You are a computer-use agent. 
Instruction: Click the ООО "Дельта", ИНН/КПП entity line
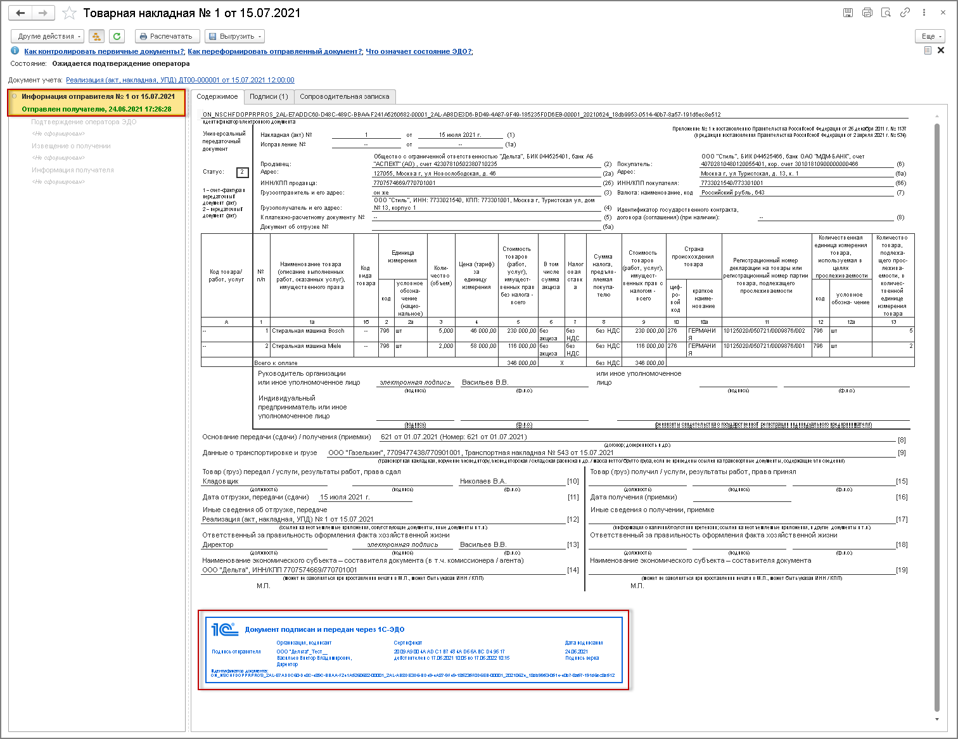coord(279,570)
